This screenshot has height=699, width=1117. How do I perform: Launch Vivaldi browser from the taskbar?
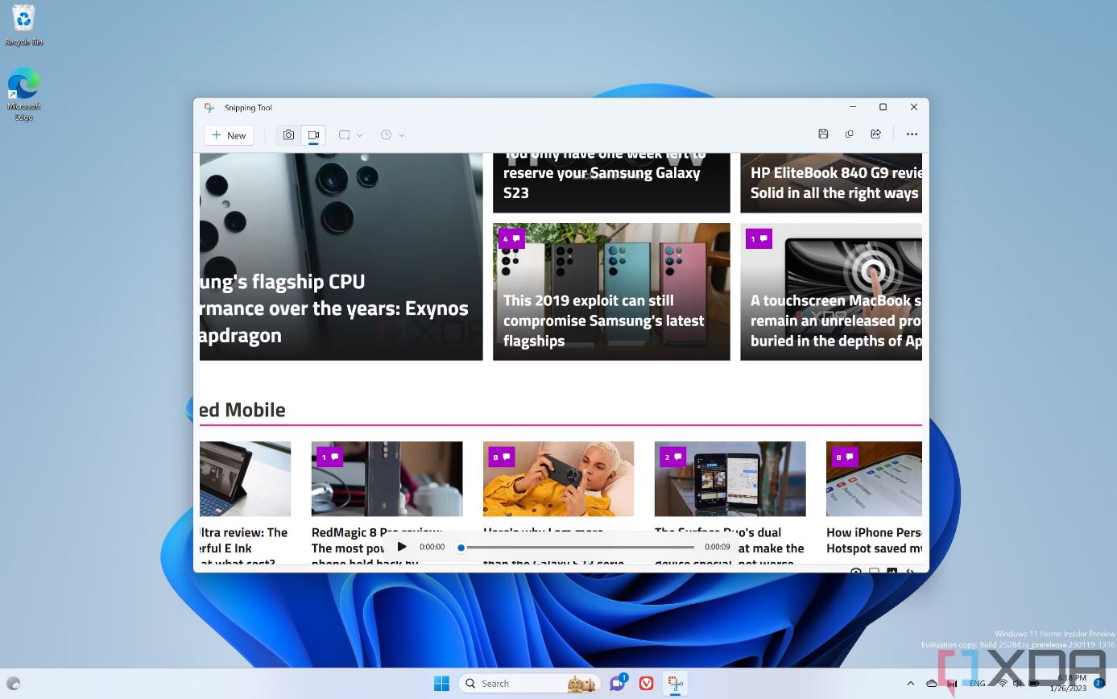pyautogui.click(x=646, y=684)
